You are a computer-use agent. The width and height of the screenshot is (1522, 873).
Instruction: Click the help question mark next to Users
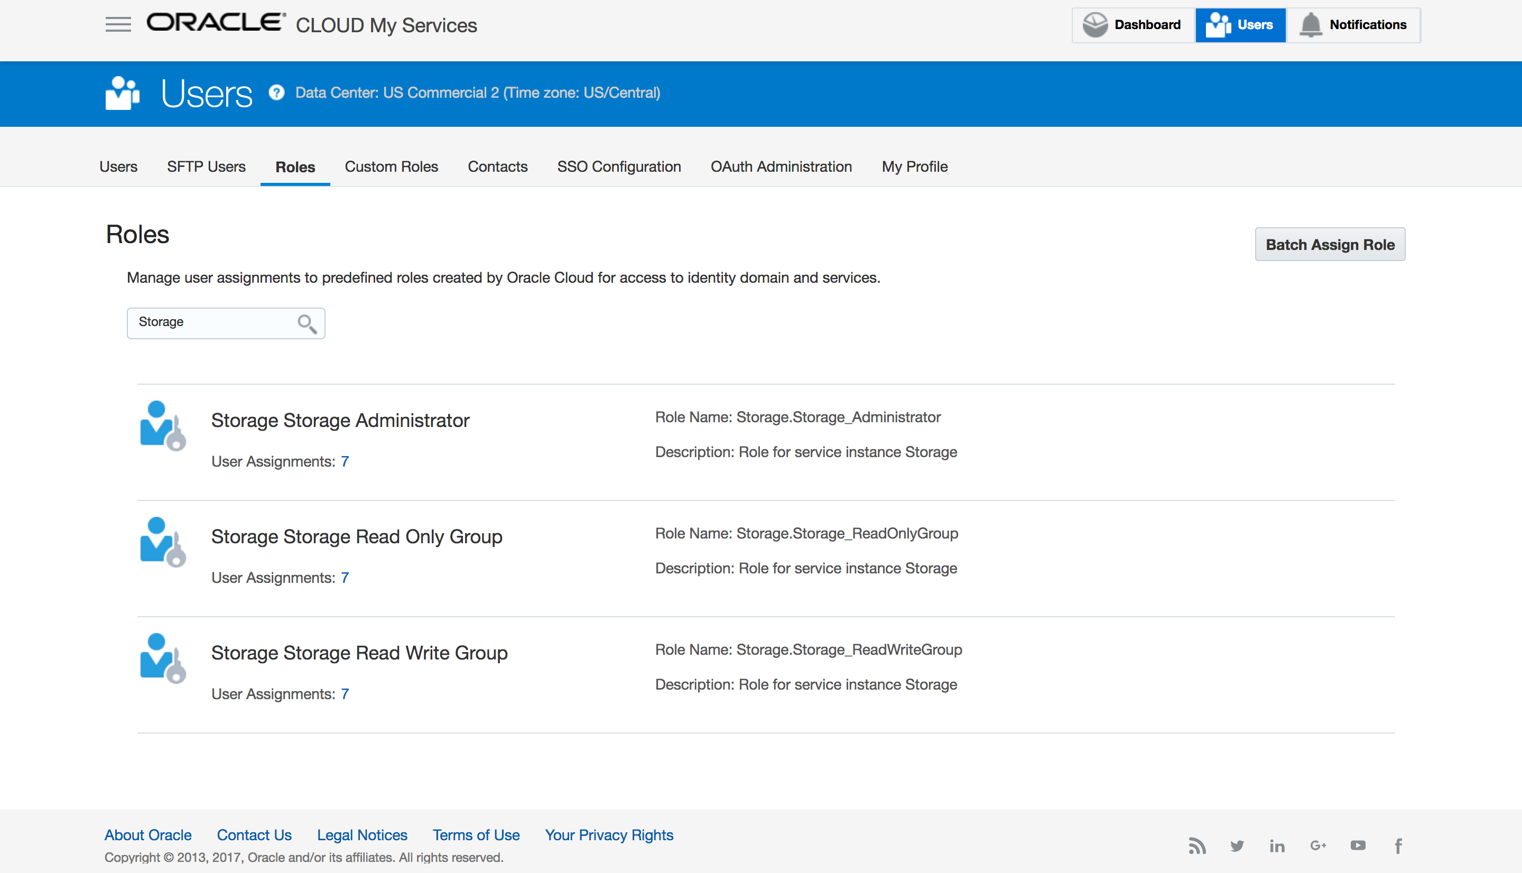click(x=276, y=93)
